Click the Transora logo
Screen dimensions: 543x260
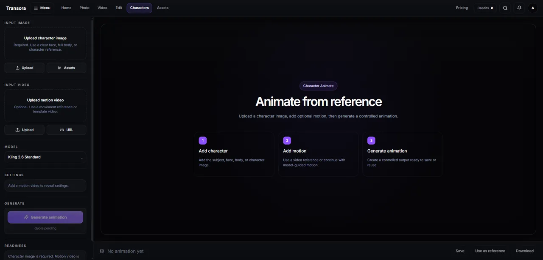[x=16, y=8]
